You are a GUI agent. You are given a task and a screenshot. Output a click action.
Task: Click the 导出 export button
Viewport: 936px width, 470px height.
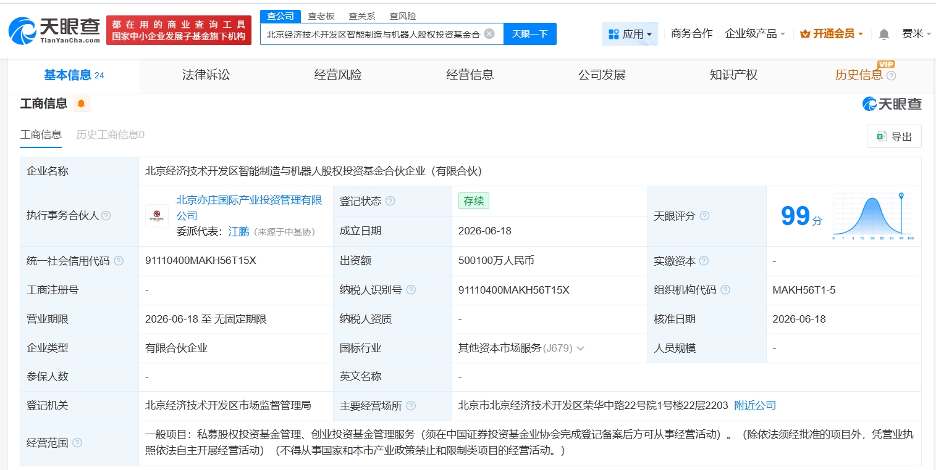[894, 136]
